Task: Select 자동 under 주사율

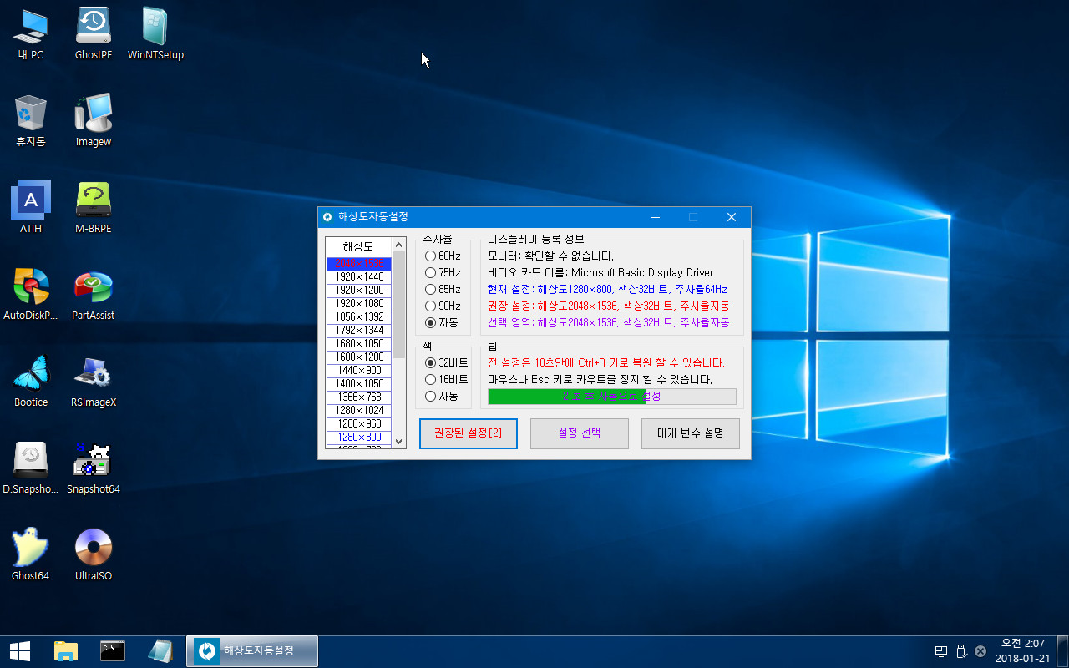Action: [x=442, y=322]
